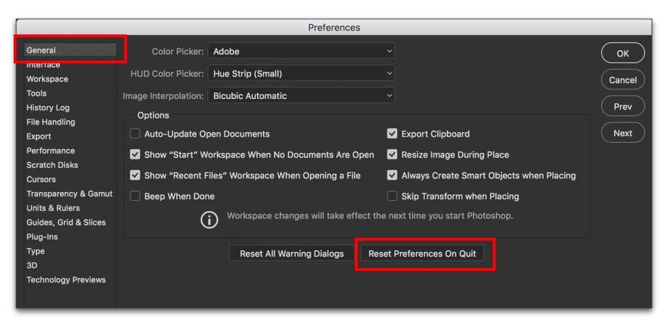Open the Image Interpolation dropdown
668x327 pixels.
pos(301,96)
